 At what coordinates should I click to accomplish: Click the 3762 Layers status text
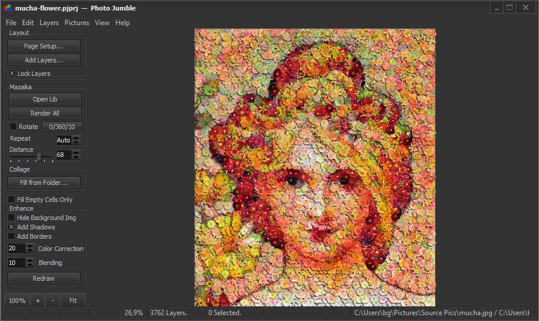(x=168, y=313)
